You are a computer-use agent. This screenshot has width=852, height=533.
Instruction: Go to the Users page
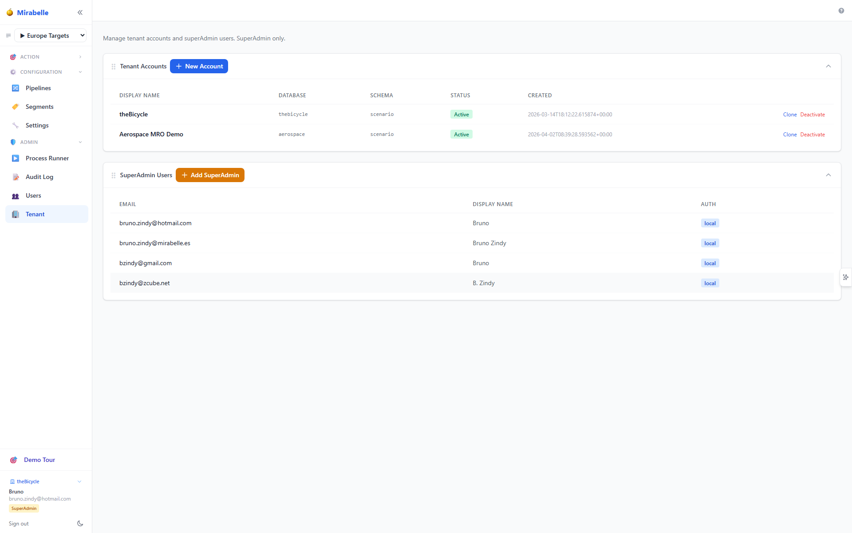click(47, 195)
